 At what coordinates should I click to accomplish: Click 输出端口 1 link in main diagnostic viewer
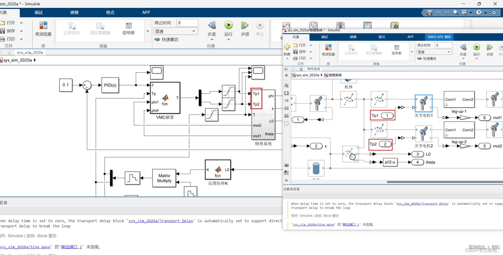click(x=71, y=247)
